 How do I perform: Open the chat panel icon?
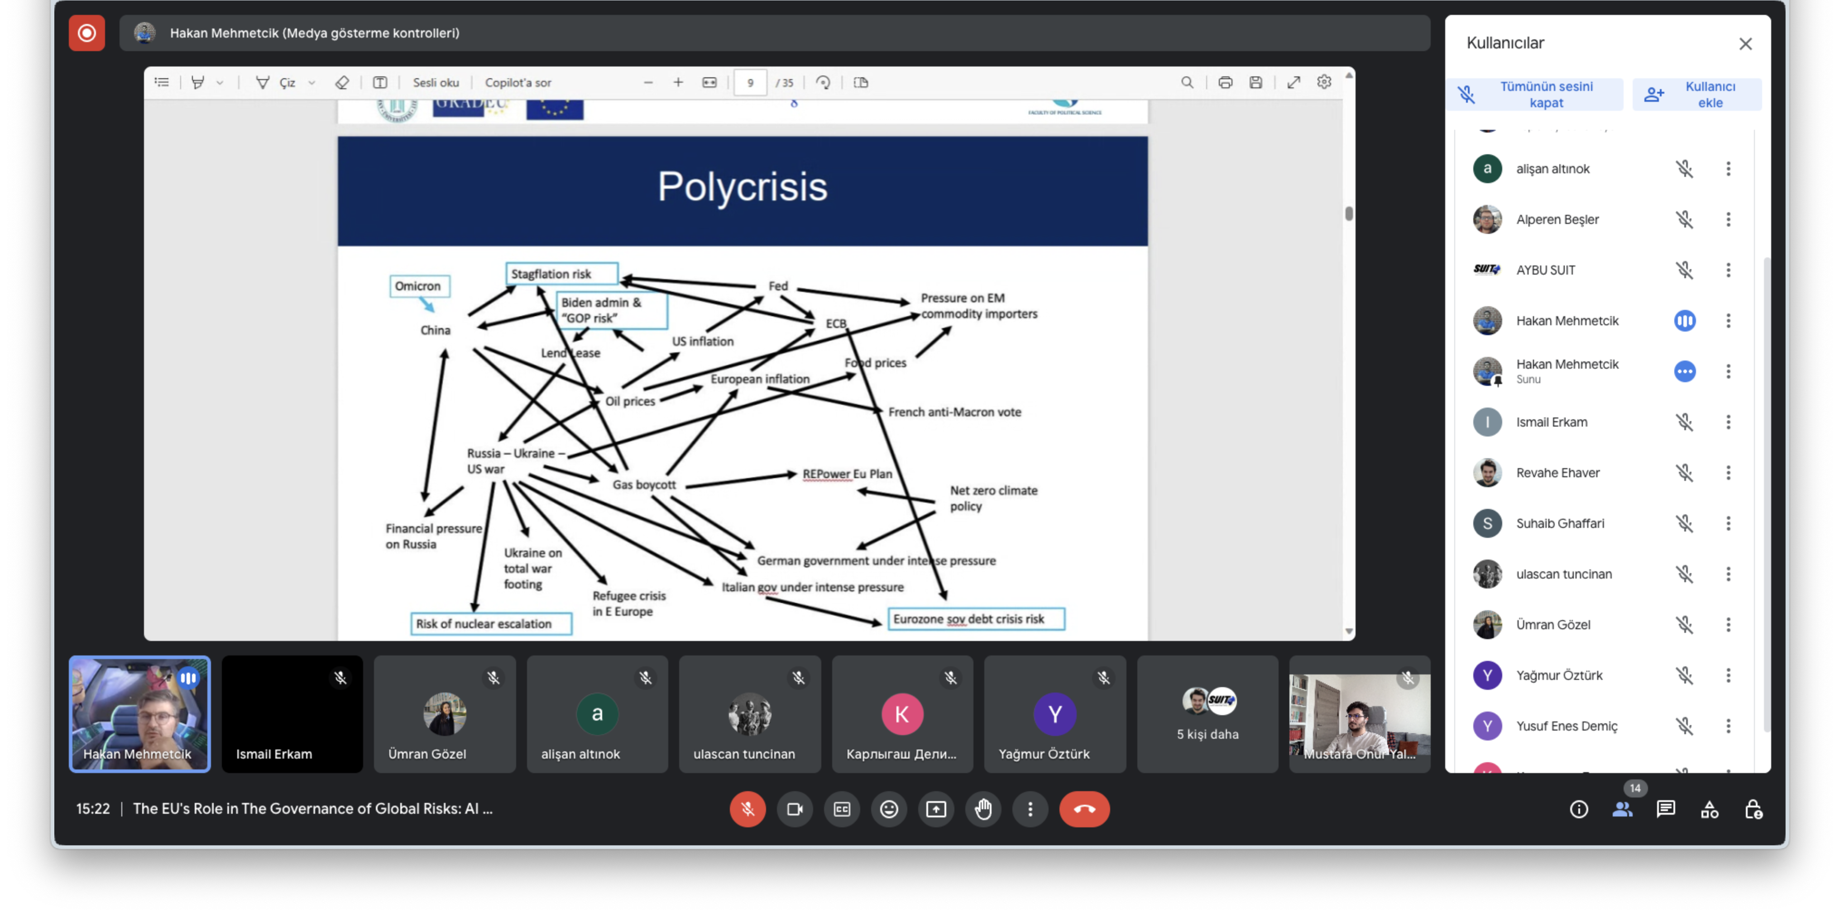tap(1666, 809)
